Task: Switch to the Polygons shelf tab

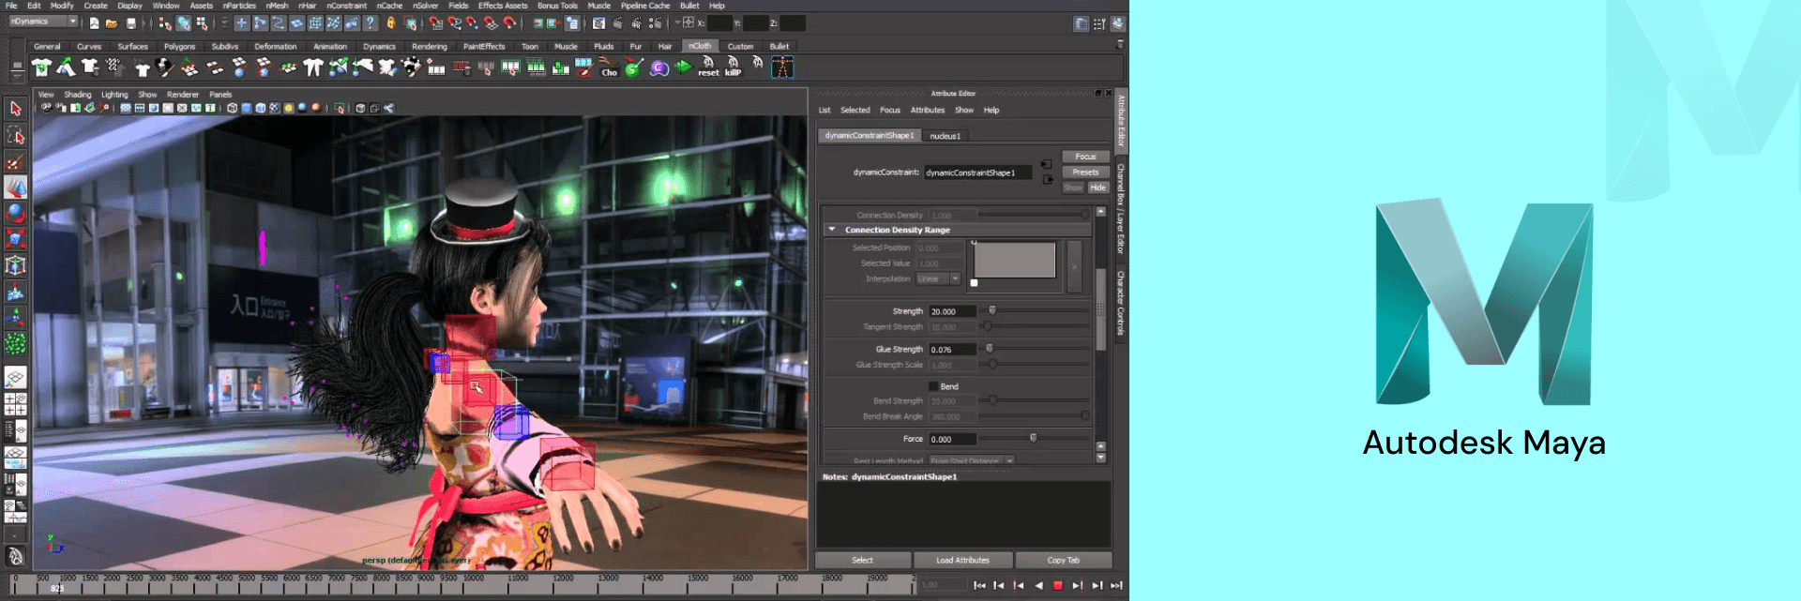Action: [179, 46]
